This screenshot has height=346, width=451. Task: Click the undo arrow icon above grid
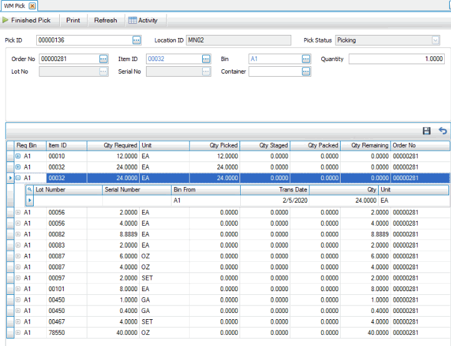[x=442, y=131]
